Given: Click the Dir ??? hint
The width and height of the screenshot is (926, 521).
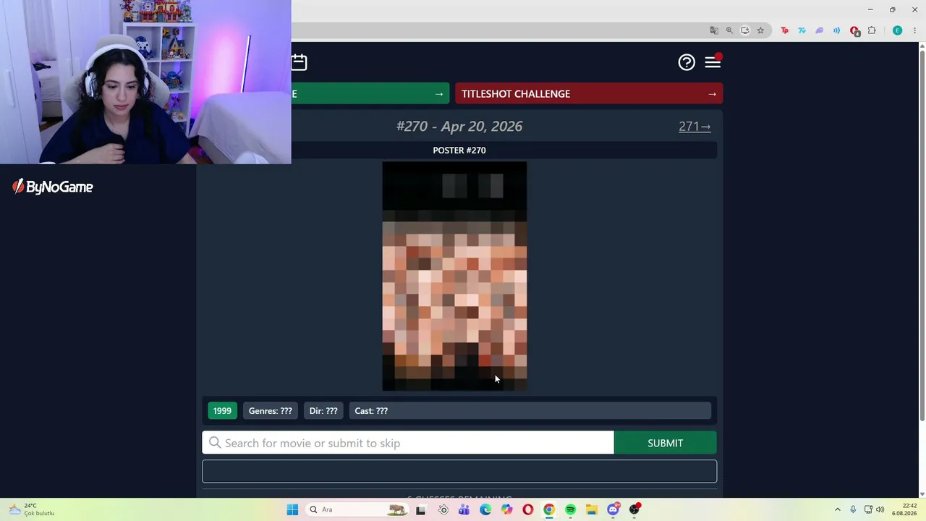Looking at the screenshot, I should tap(323, 411).
